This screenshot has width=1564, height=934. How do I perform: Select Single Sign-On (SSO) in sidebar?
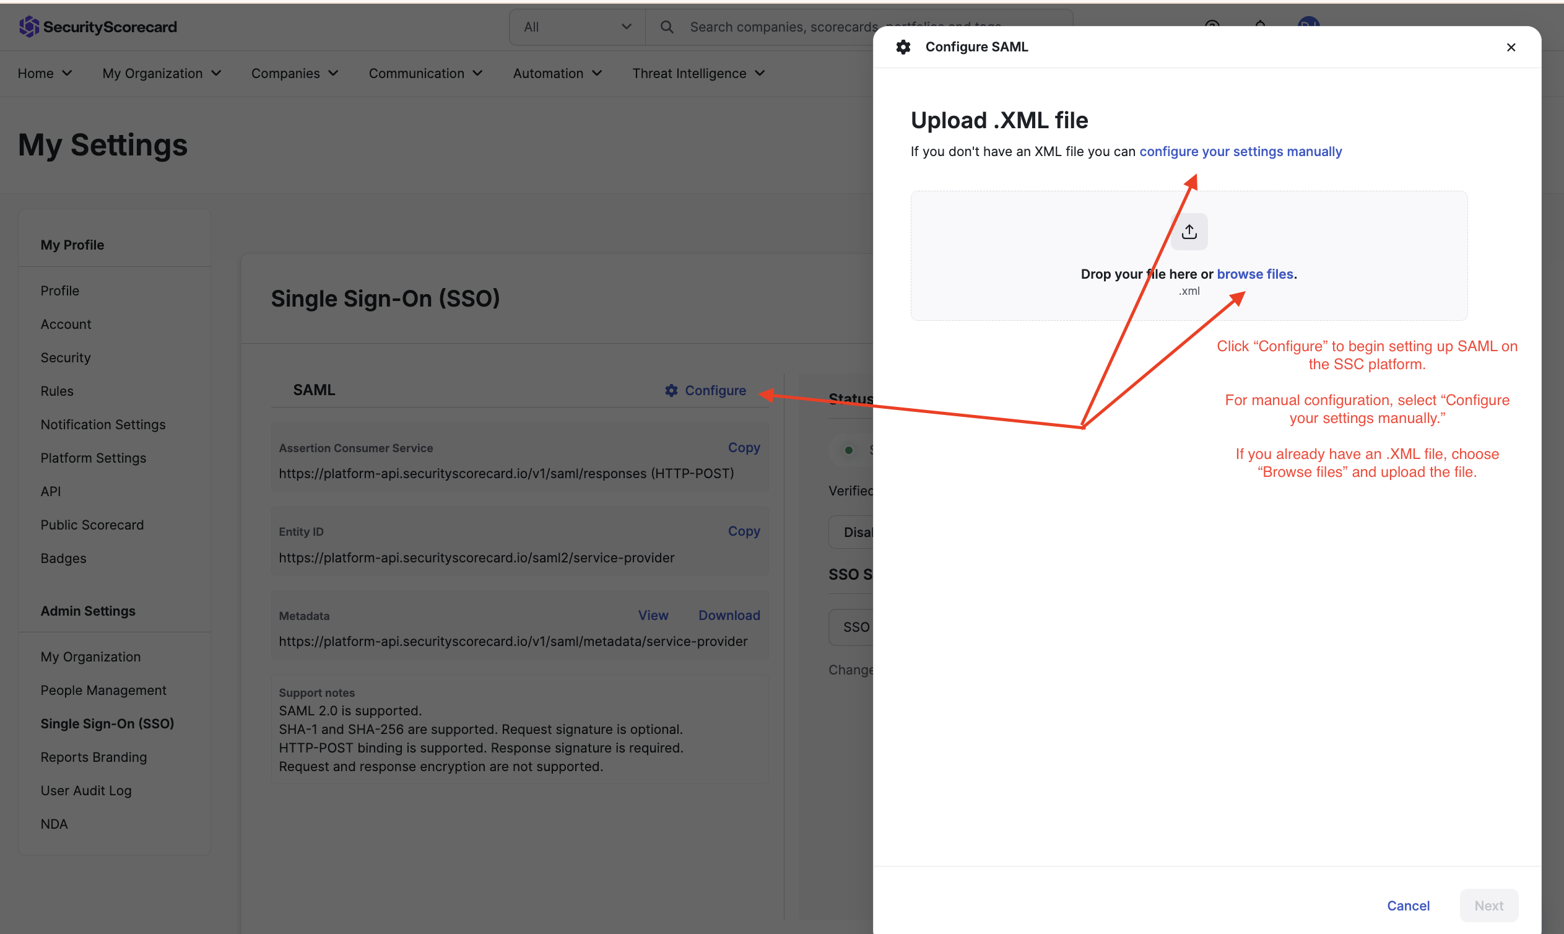pyautogui.click(x=108, y=723)
